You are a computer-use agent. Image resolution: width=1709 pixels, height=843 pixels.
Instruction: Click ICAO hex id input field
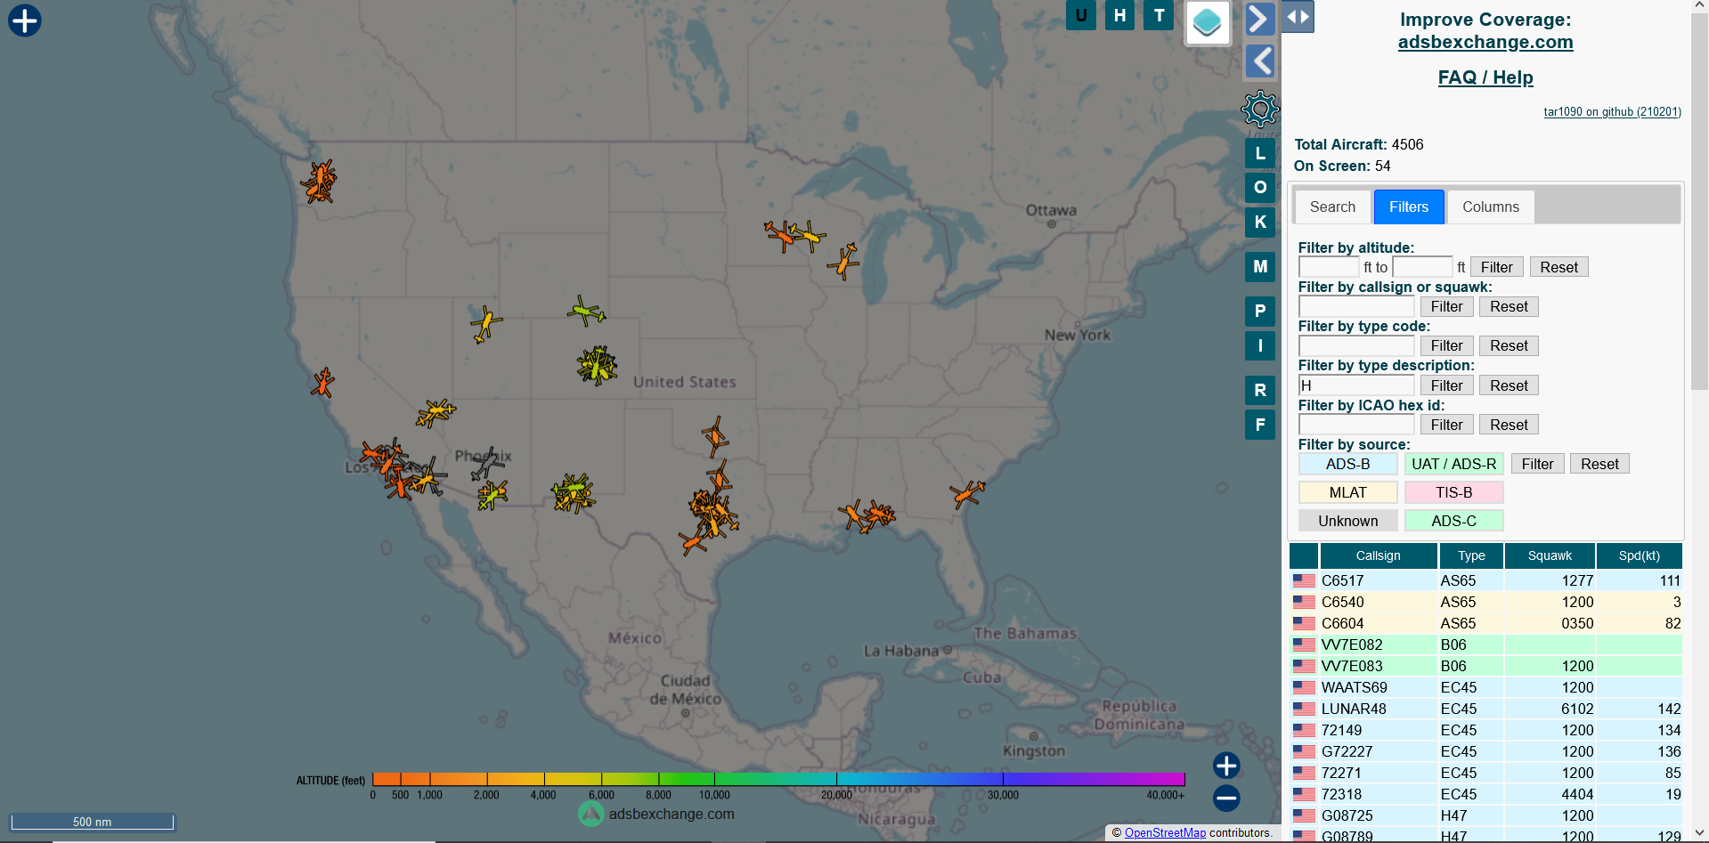1356,425
